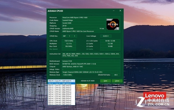Click the 40:3 DRAM:FSB ratio value
The height and width of the screenshot is (110, 174).
pos(116,75)
